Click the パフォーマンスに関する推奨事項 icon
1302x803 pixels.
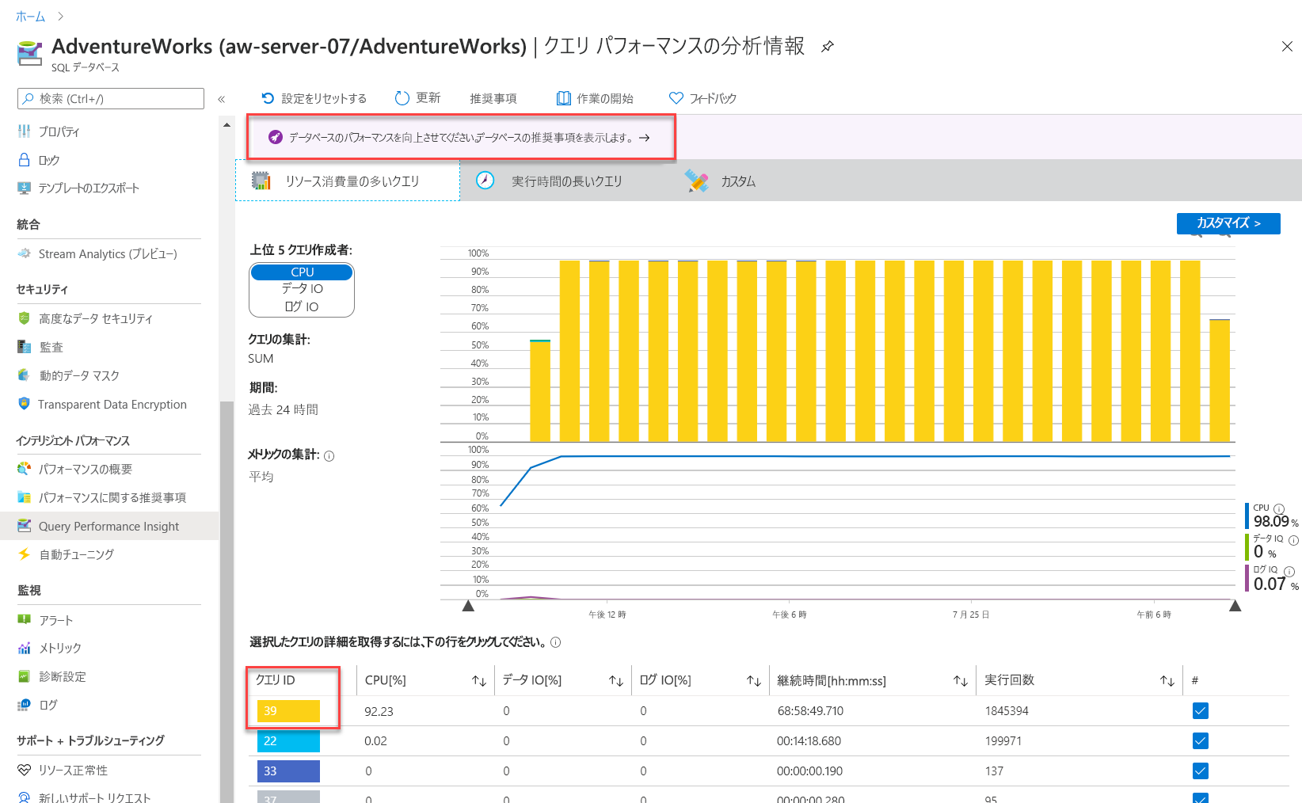click(25, 497)
